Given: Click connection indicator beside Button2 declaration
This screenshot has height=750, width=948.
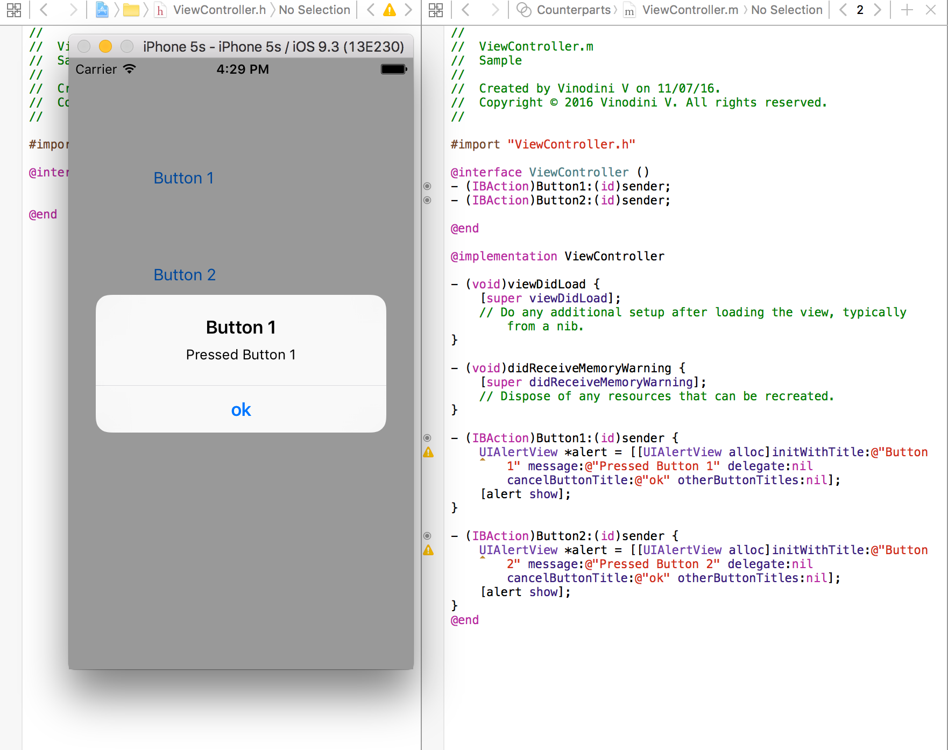Looking at the screenshot, I should click(x=428, y=200).
